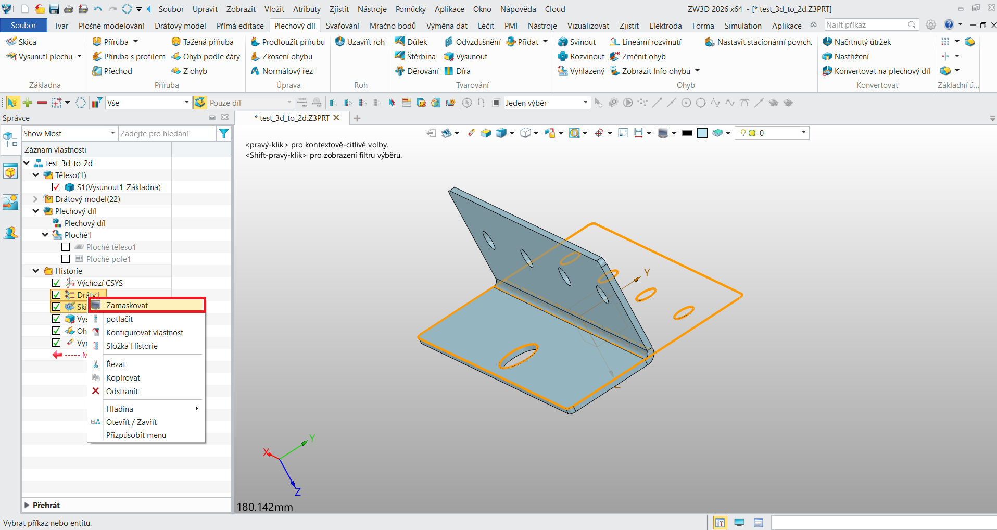Select the Rozvinout unfold tool
The width and height of the screenshot is (997, 530).
click(581, 56)
